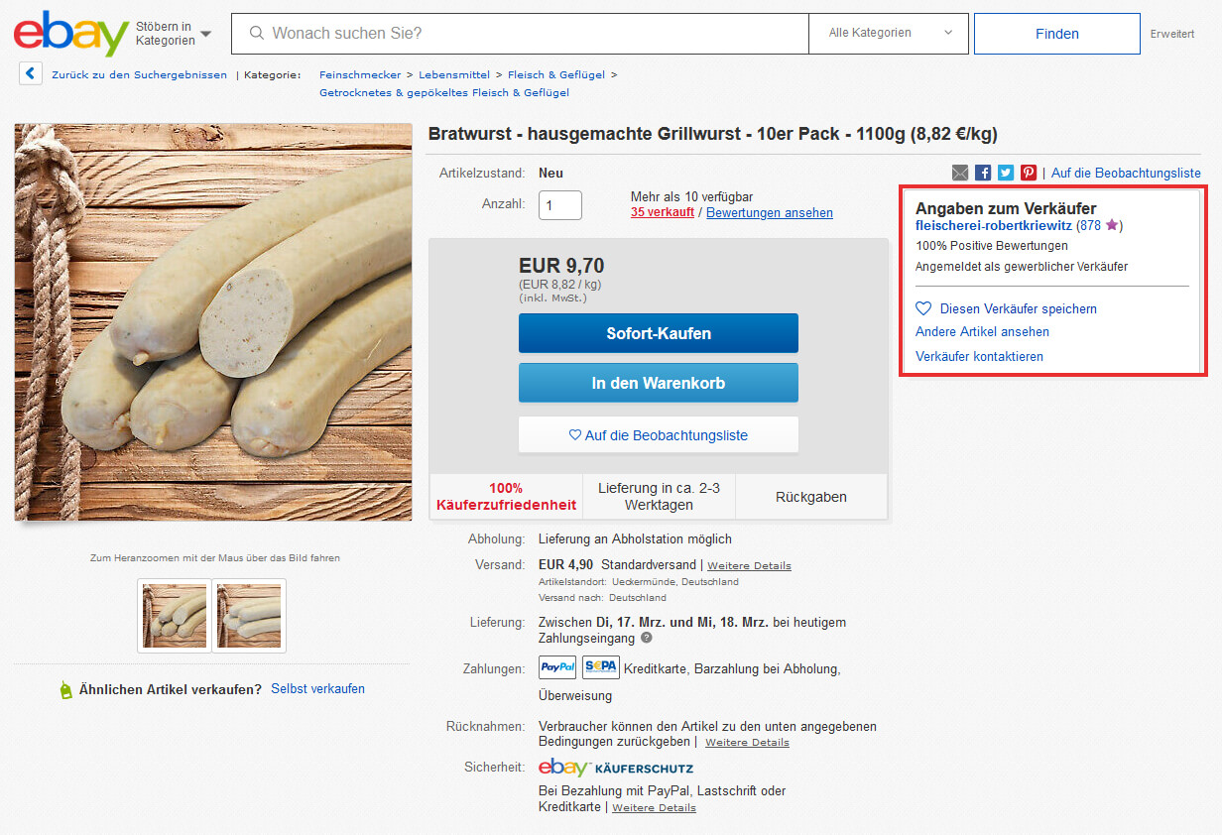1222x835 pixels.
Task: Click the Sofort-Kaufen button
Action: 659,333
